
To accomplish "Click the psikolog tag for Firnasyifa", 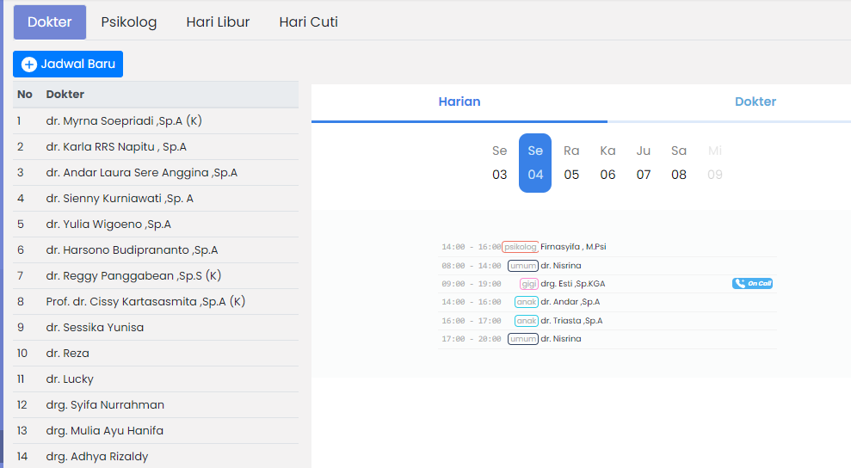I will pos(521,247).
